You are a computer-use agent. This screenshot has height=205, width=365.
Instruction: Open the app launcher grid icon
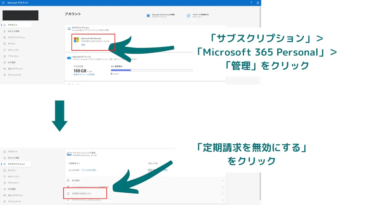pos(3,3)
